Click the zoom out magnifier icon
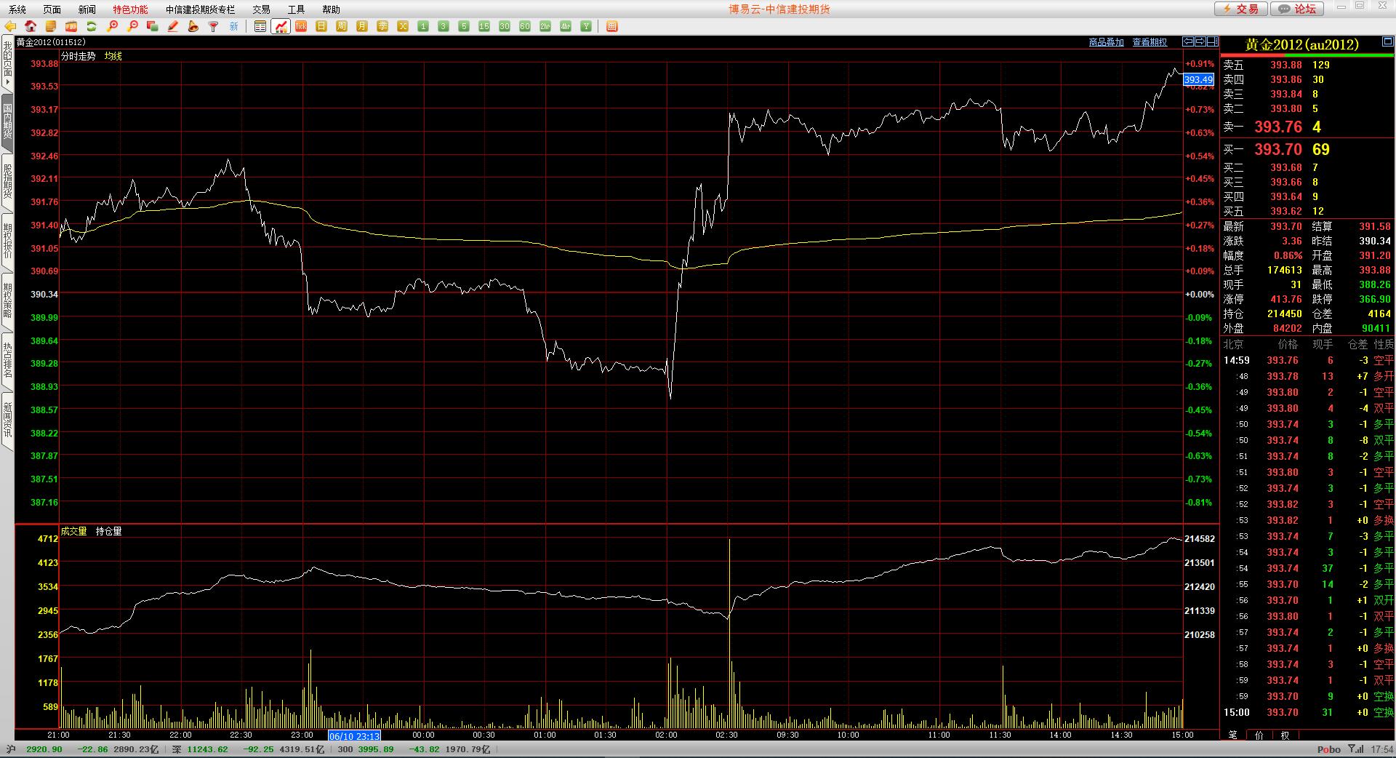 132,26
